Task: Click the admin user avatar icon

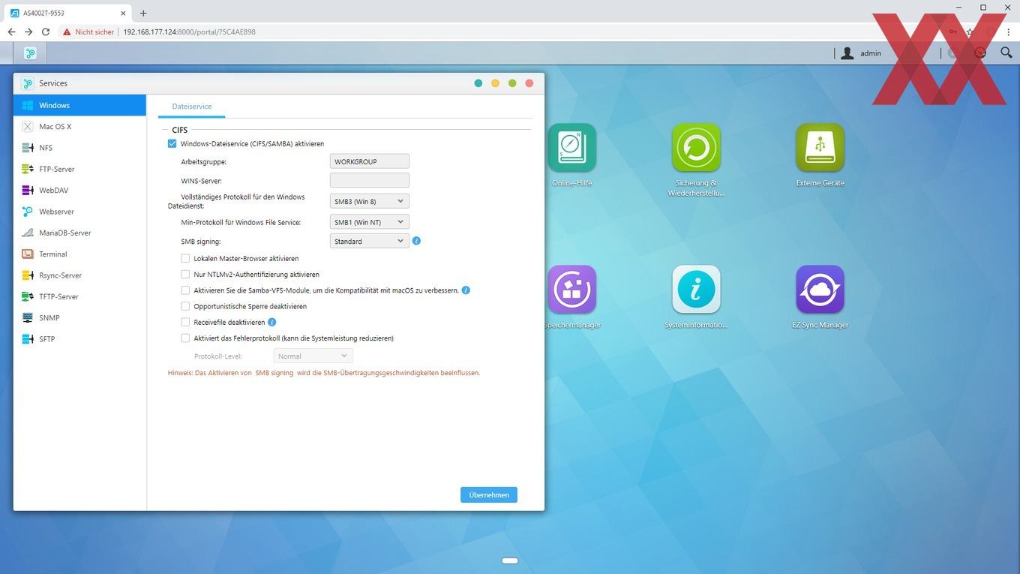Action: point(847,53)
